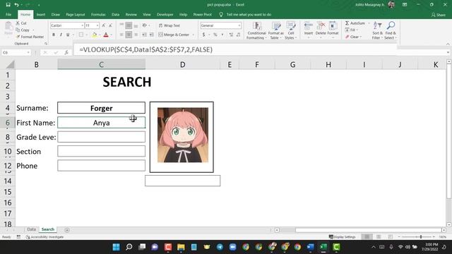Viewport: 452px width, 254px height.
Task: Click the Undo arrow icon
Action: click(17, 5)
